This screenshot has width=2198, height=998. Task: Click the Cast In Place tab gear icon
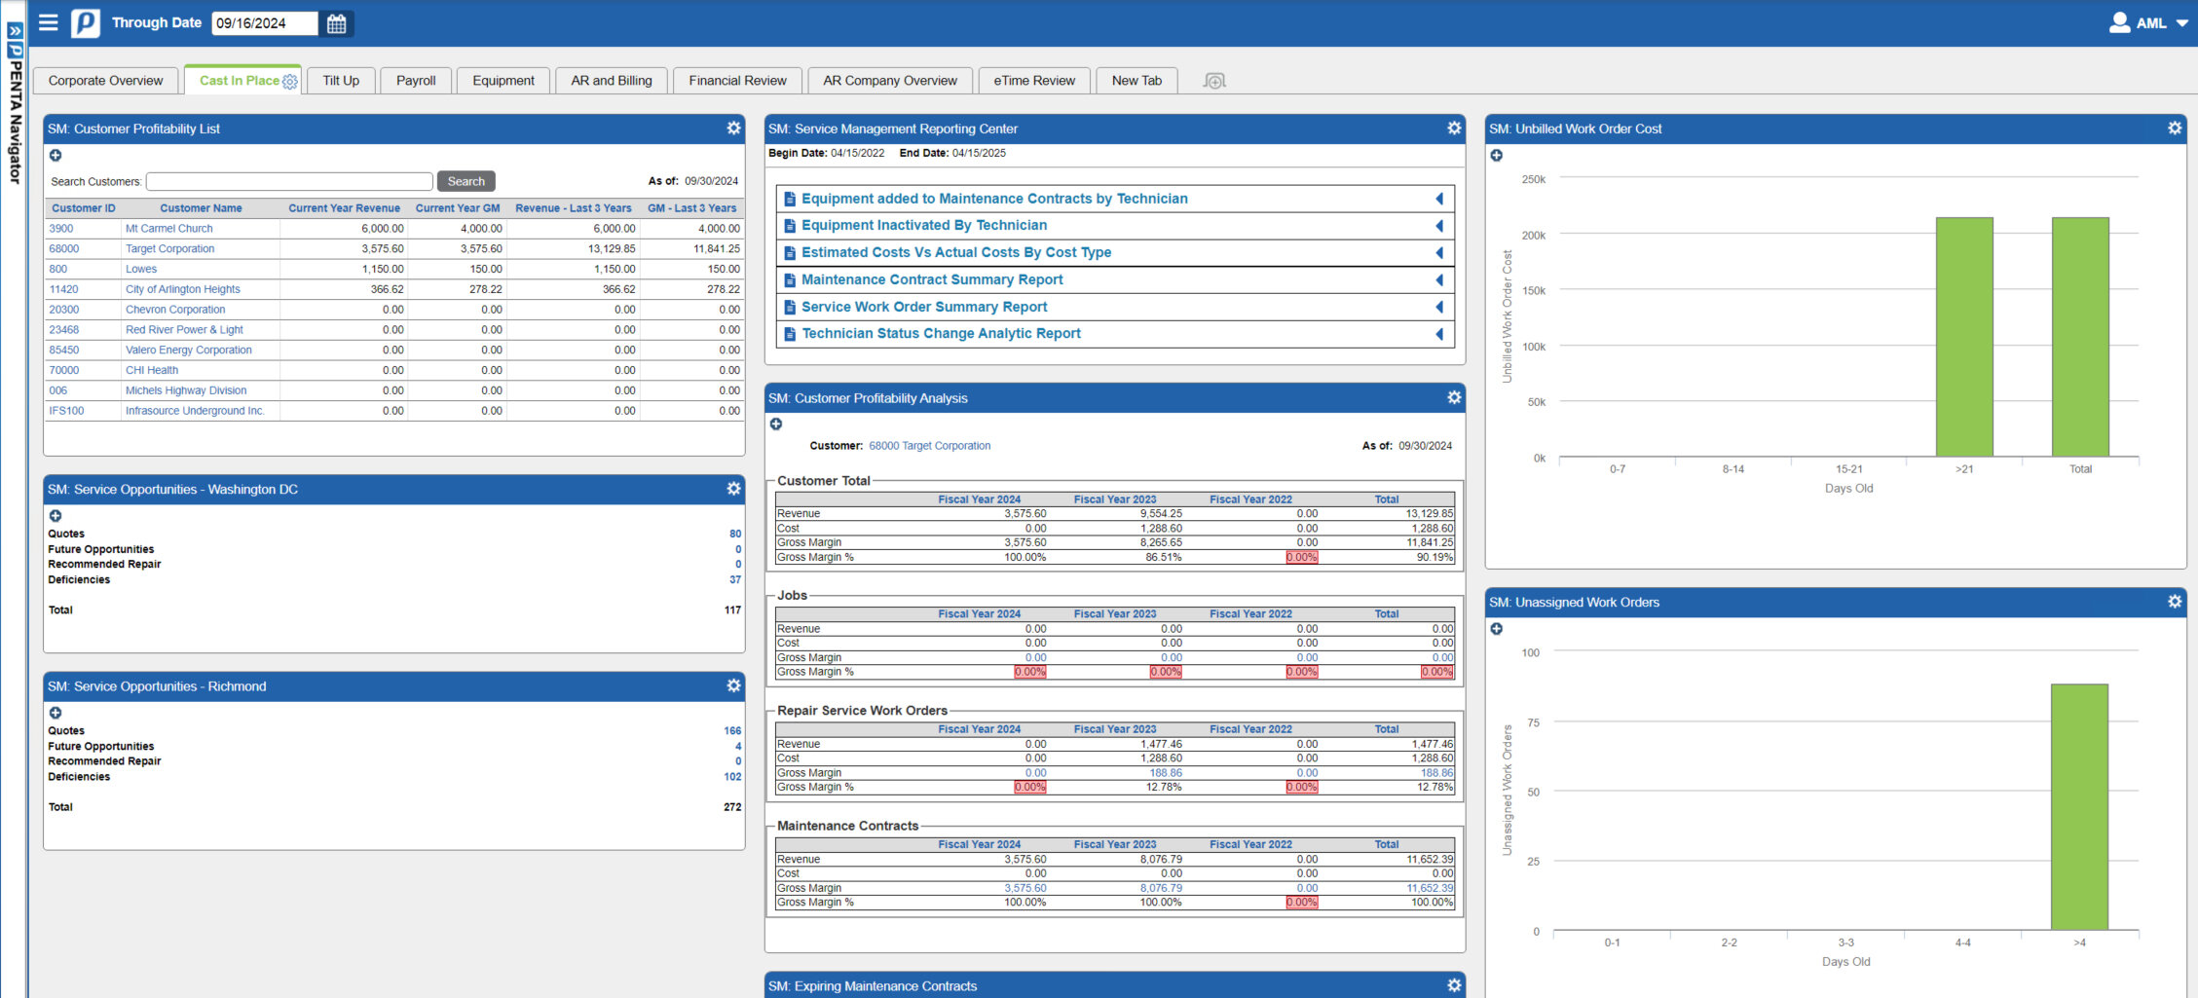[290, 82]
